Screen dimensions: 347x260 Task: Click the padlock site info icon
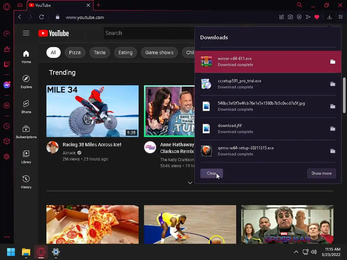pyautogui.click(x=58, y=17)
